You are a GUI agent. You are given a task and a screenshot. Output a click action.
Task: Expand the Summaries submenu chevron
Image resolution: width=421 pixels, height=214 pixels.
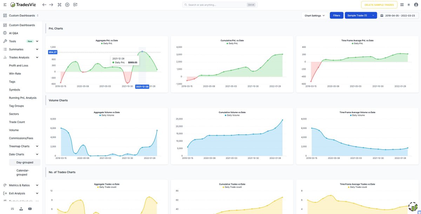point(37,49)
